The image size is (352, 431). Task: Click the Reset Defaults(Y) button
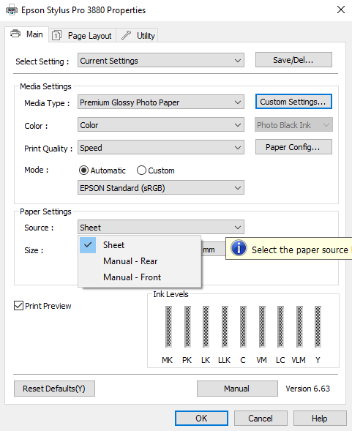coord(54,389)
